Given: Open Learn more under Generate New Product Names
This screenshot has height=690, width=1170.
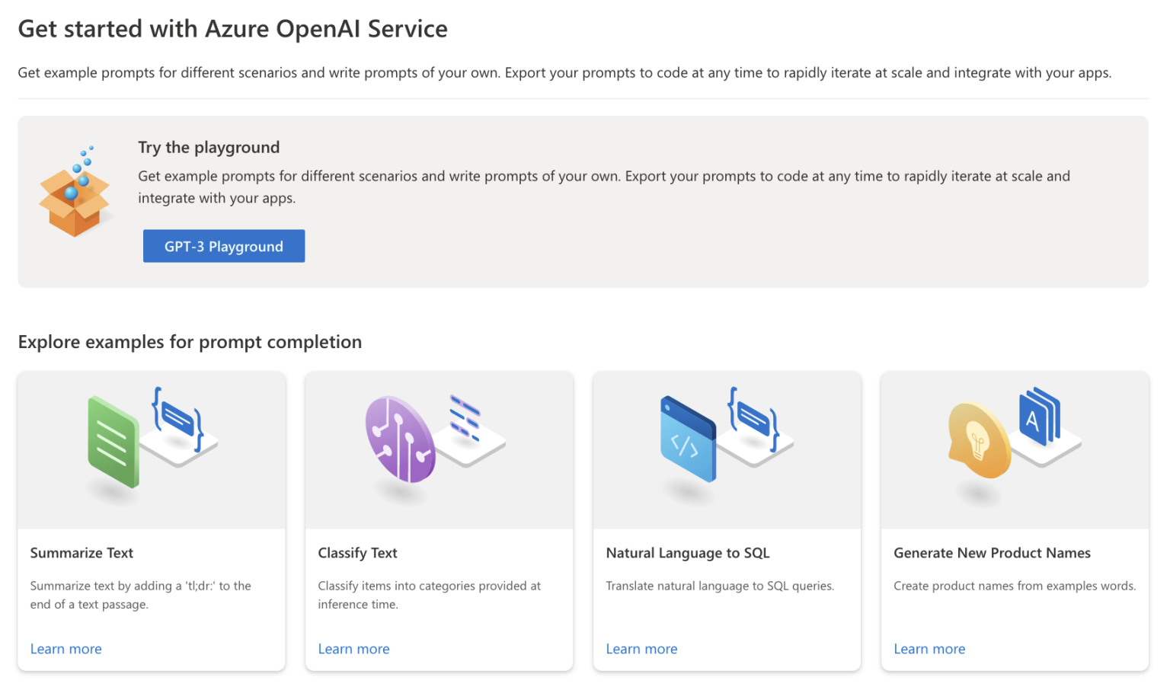Looking at the screenshot, I should tap(930, 649).
